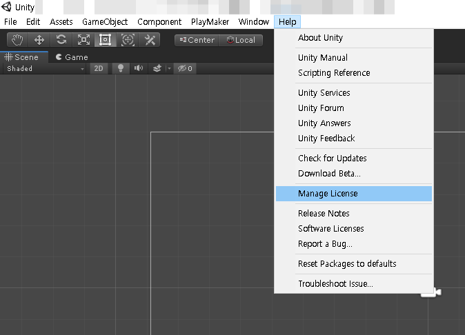Toggle scene audio speaker
The height and width of the screenshot is (335, 465).
tap(139, 68)
